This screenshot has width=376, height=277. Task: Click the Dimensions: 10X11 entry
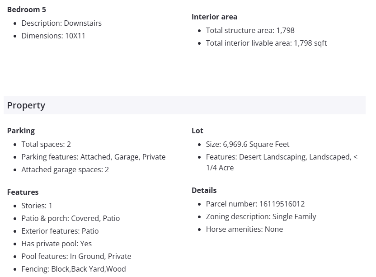point(53,36)
